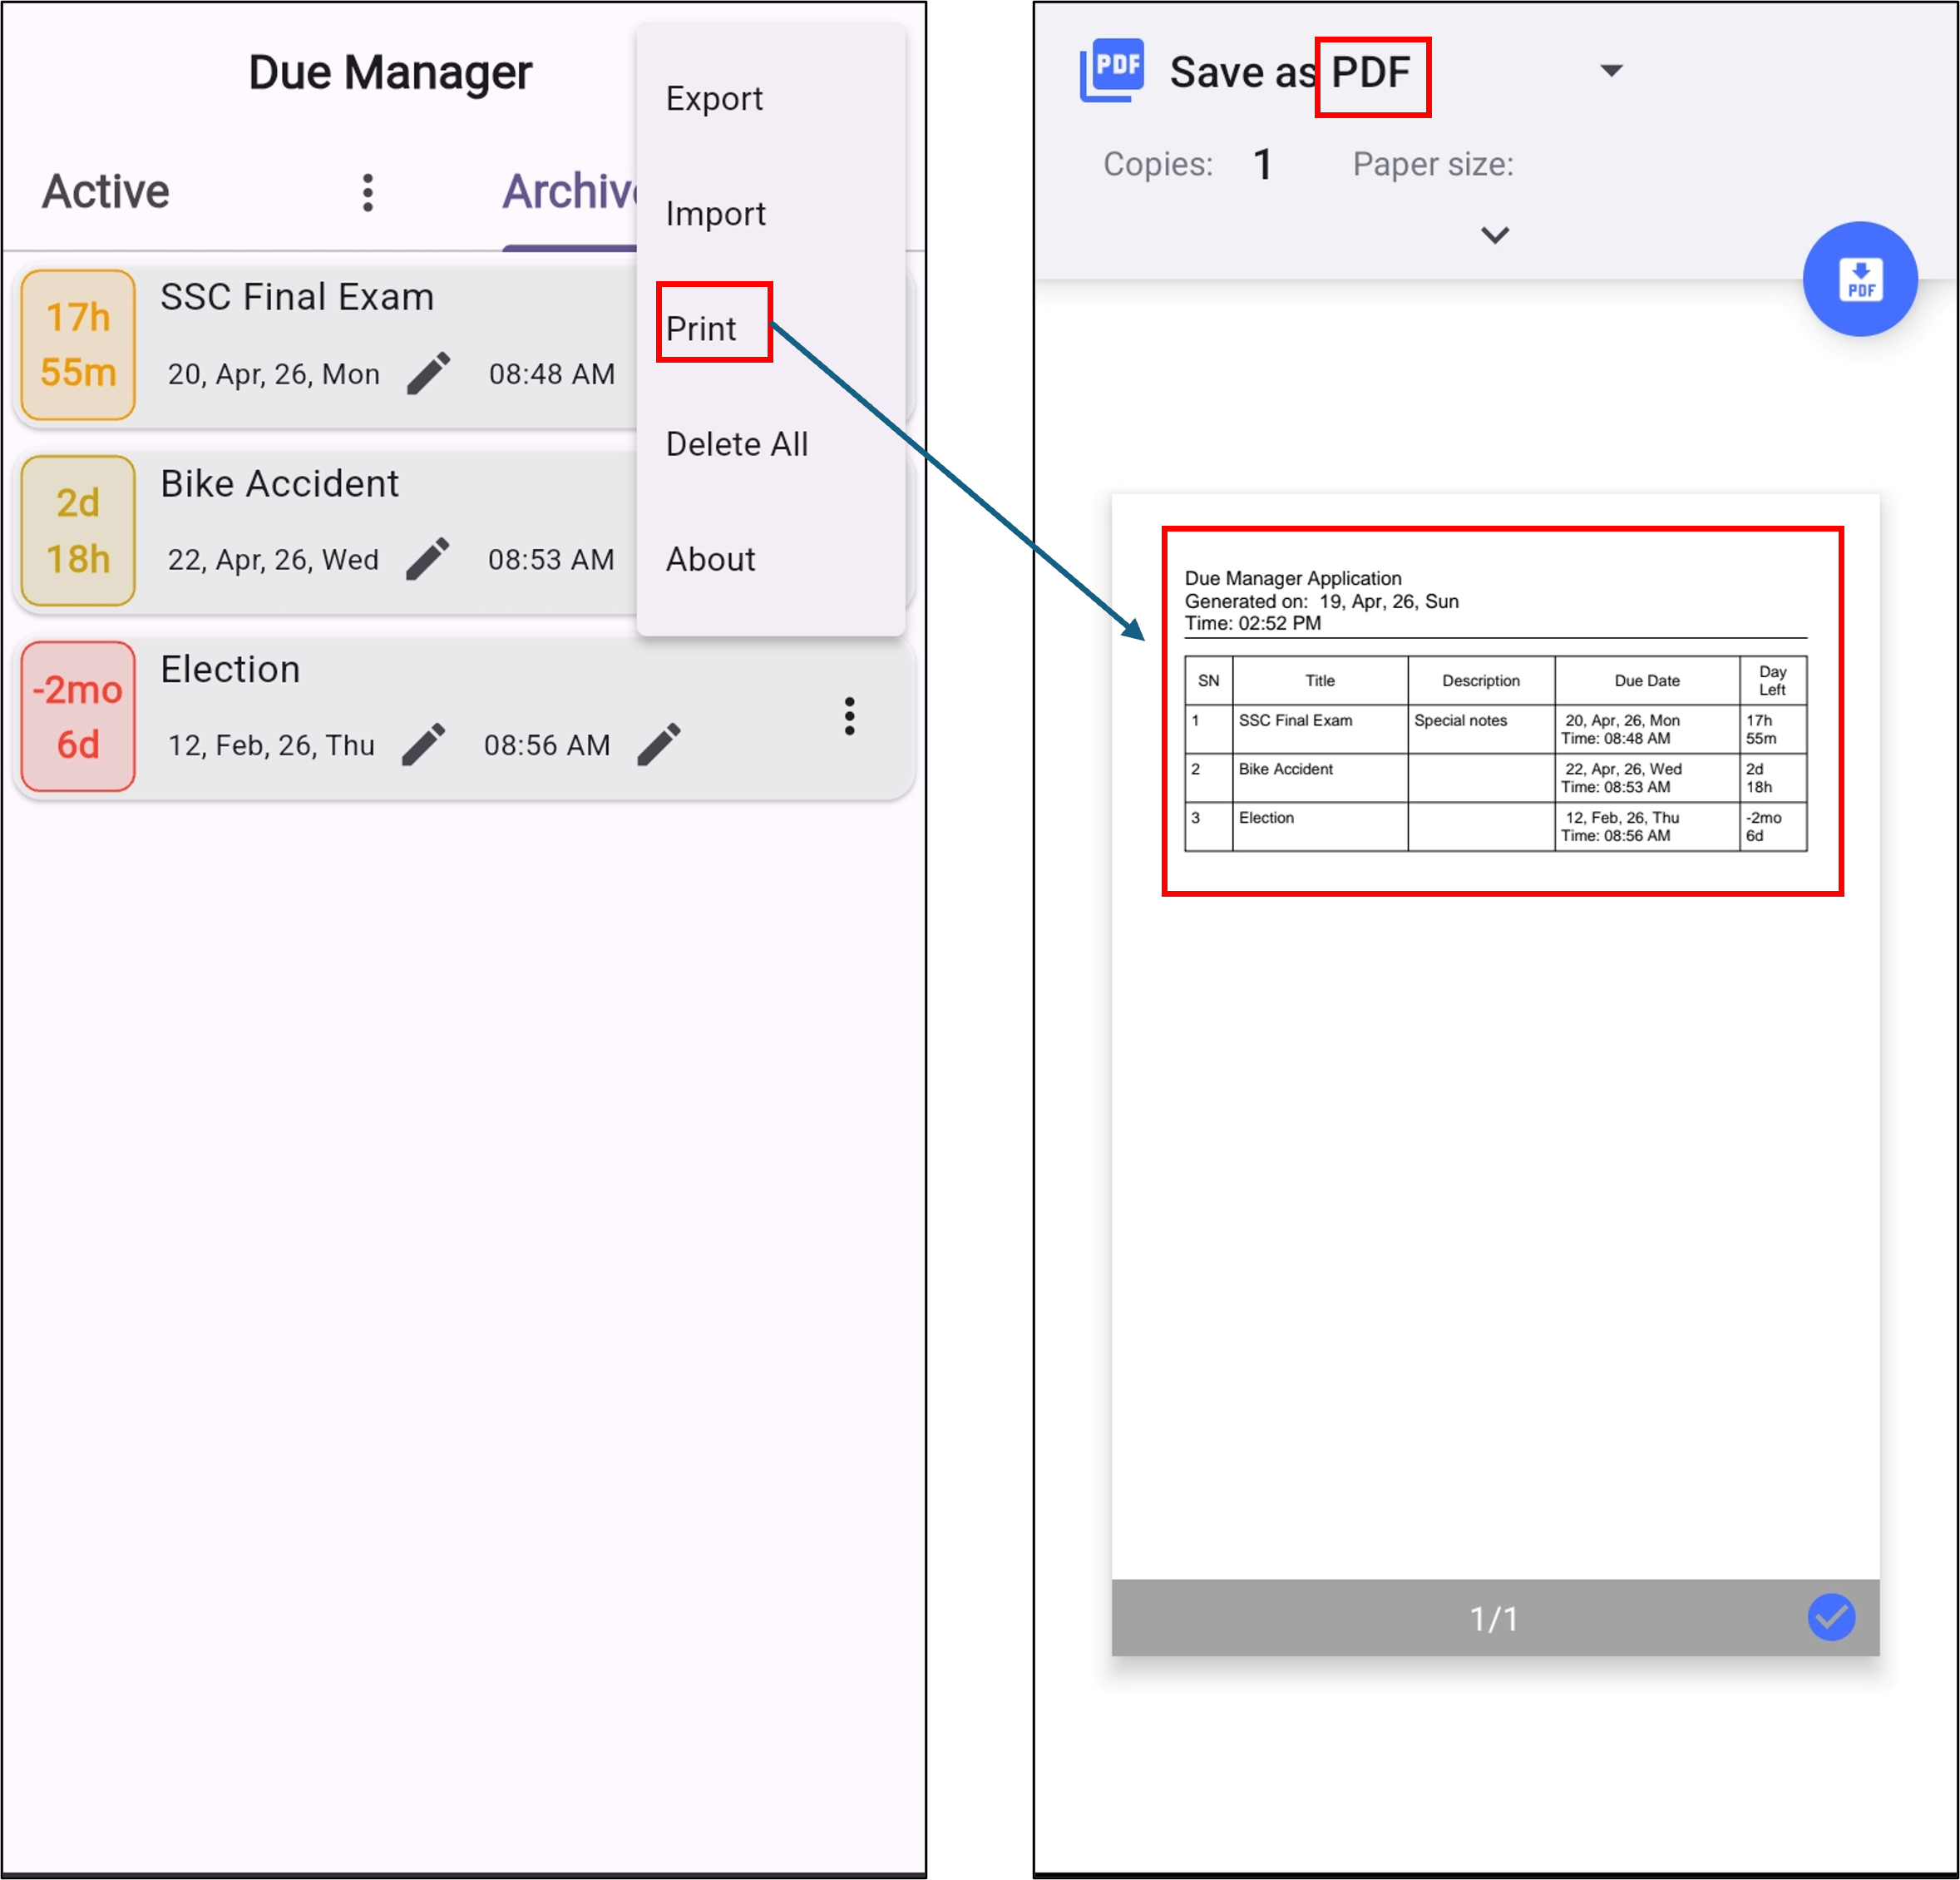Click the Copies number field
Screen dimensions: 1960x1880
point(1262,164)
